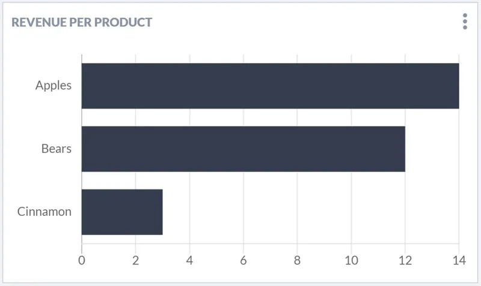Select the 10 axis tick label

[351, 260]
